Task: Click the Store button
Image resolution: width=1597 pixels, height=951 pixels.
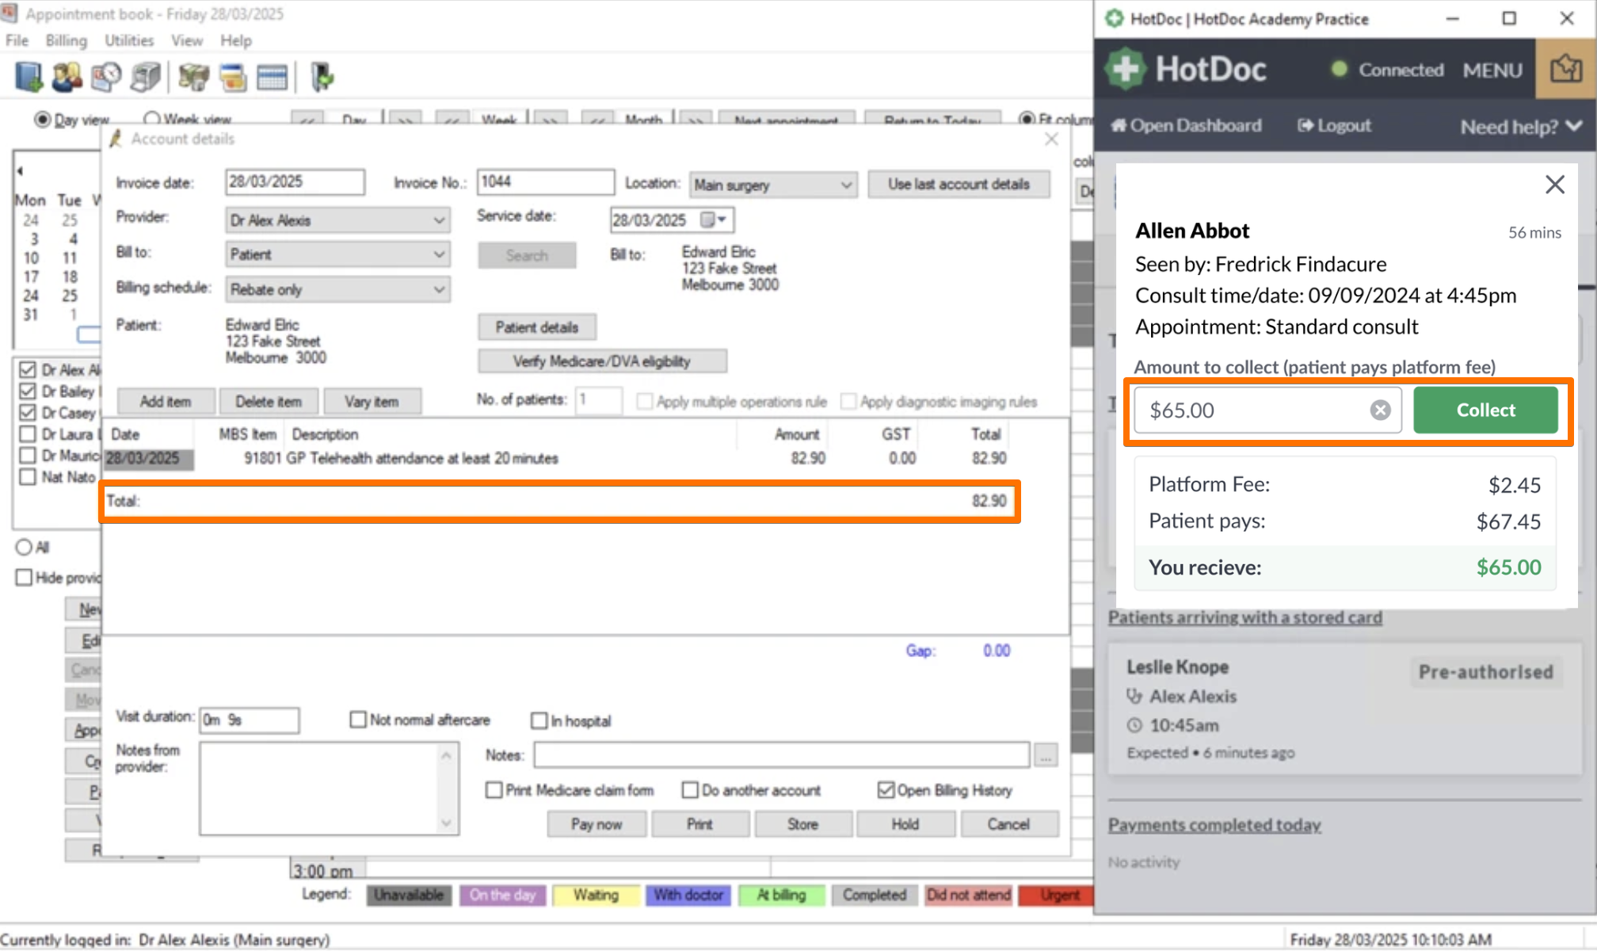Action: (802, 824)
